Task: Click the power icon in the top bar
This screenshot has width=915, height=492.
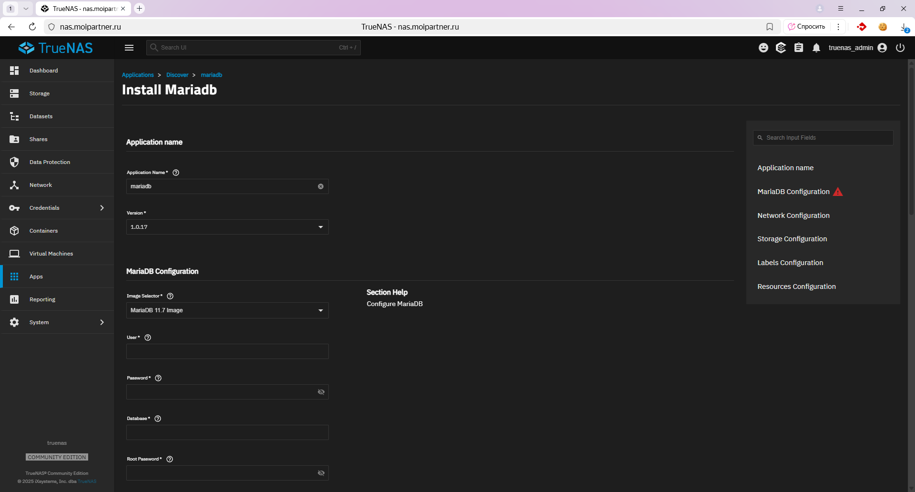Action: click(900, 48)
